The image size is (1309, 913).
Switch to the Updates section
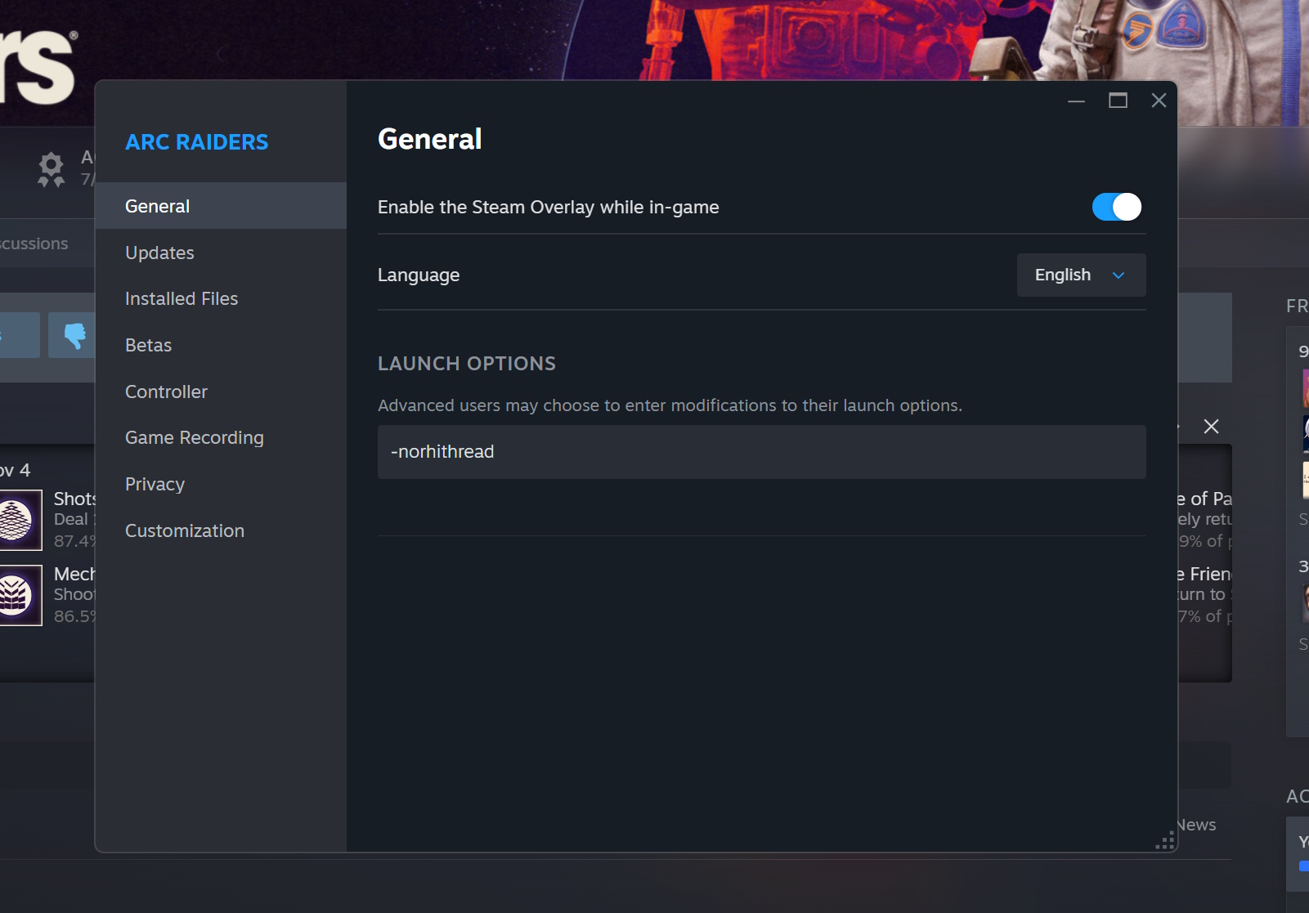tap(159, 253)
